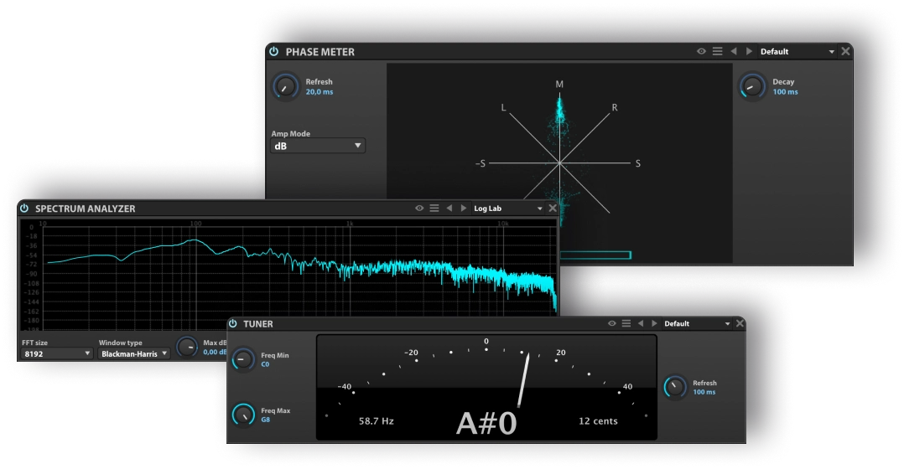Open the Spectrum Analyzer preset list menu icon
This screenshot has width=904, height=469.
coord(434,209)
